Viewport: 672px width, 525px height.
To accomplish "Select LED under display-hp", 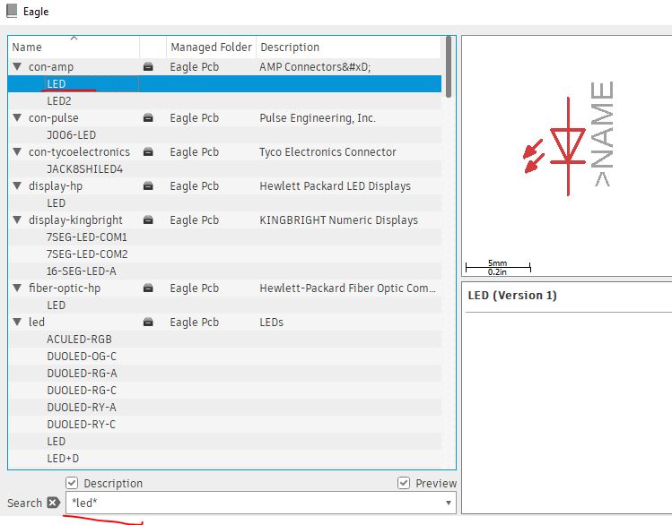I will click(x=57, y=202).
